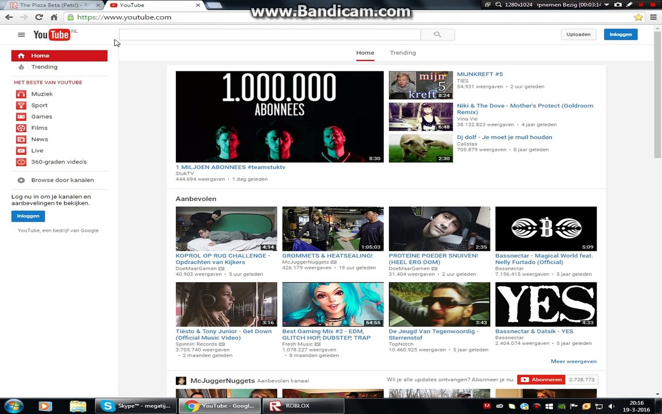Open Chrome menu with three lines
Viewport: 662px width, 414px height.
[653, 17]
